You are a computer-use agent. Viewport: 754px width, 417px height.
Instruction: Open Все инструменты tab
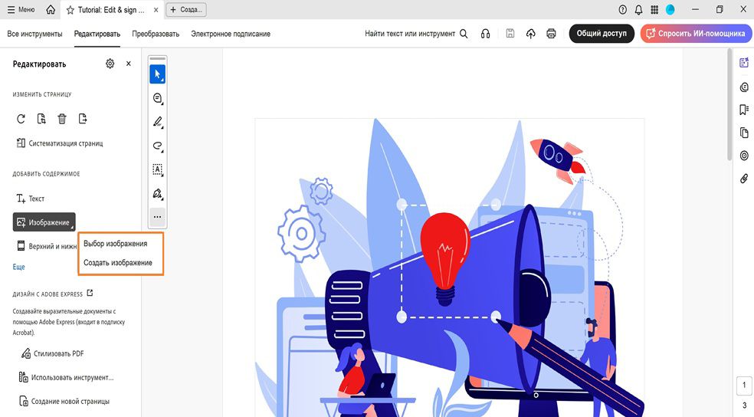pos(34,34)
